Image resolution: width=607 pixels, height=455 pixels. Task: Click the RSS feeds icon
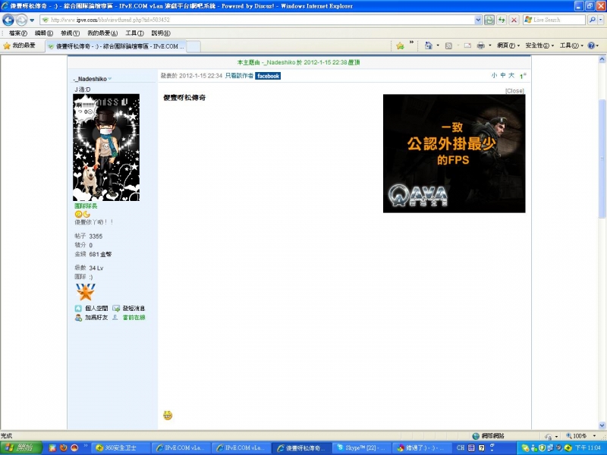pos(448,45)
